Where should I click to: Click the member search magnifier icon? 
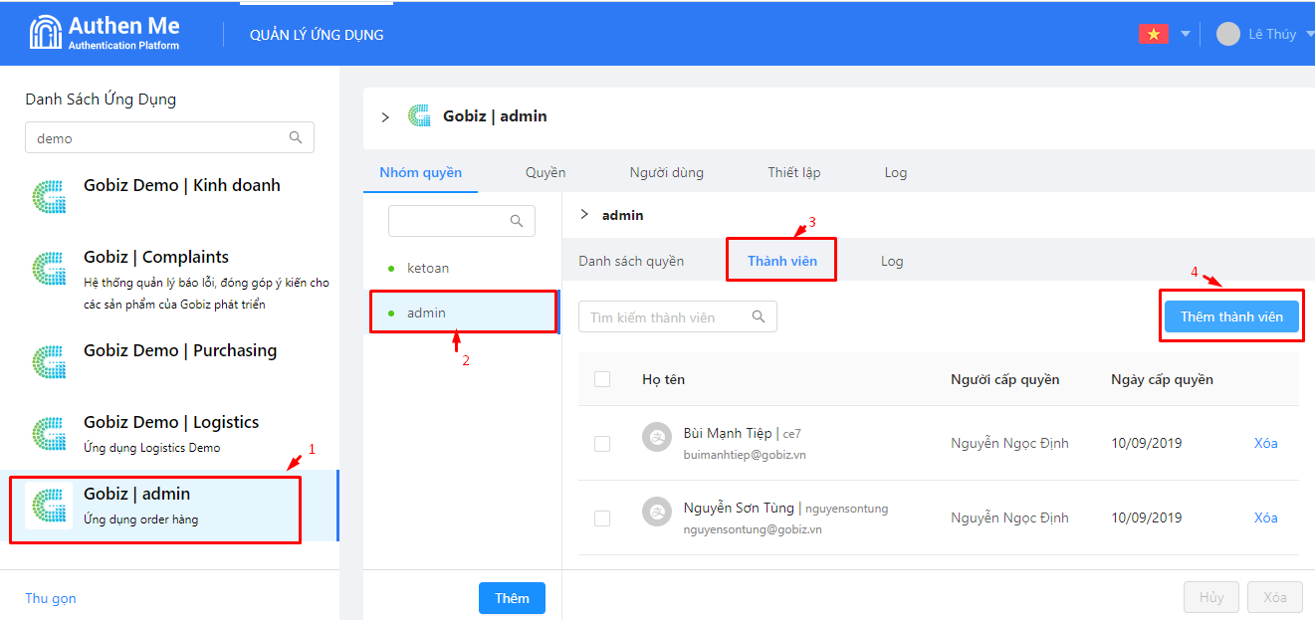759,316
